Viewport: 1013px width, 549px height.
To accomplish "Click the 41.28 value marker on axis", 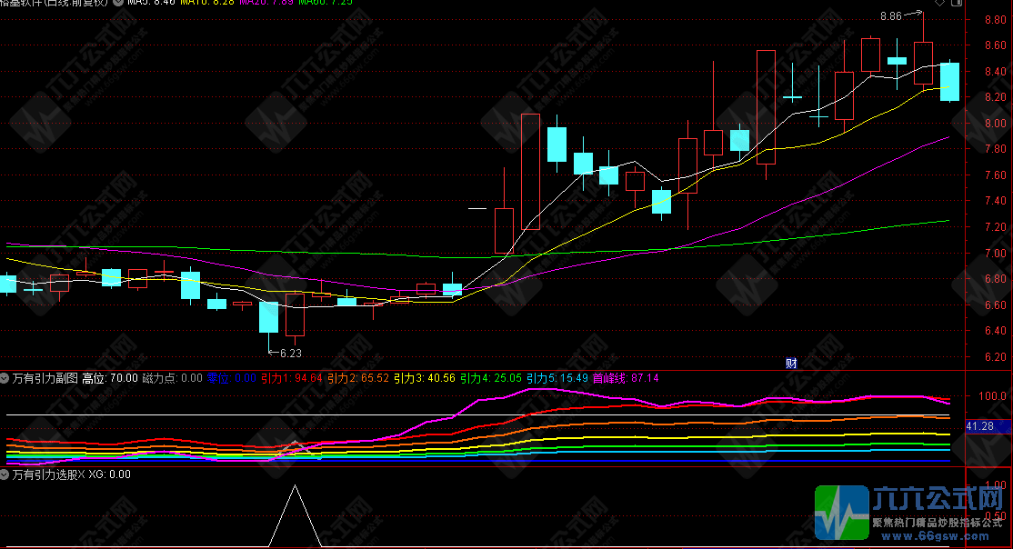I will point(978,426).
